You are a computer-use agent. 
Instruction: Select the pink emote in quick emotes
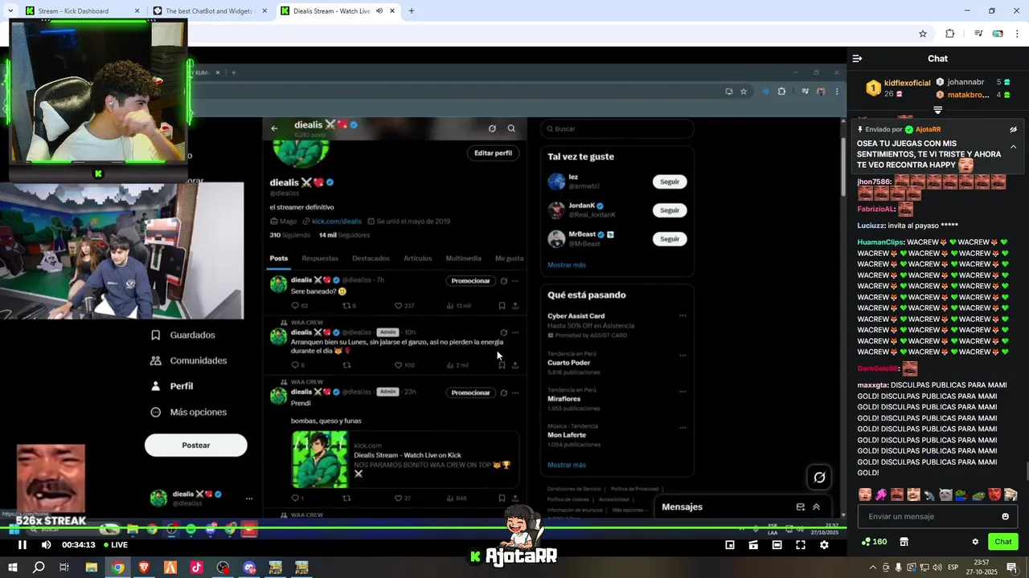(881, 495)
